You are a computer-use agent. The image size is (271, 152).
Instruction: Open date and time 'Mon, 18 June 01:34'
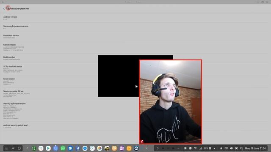[255, 148]
